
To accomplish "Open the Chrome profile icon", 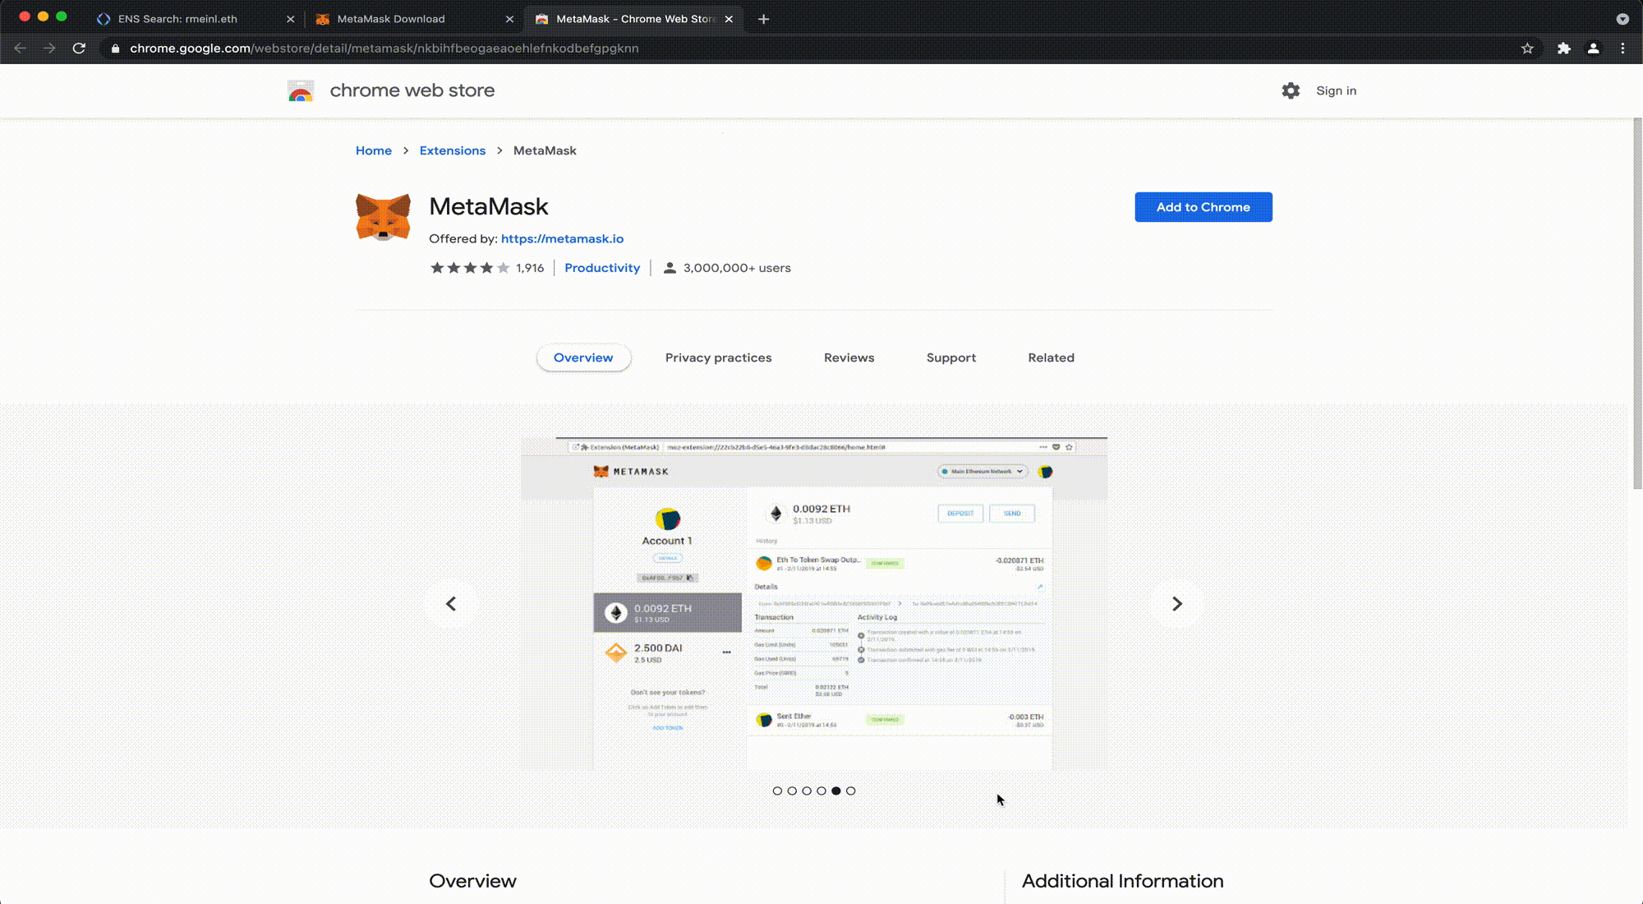I will pyautogui.click(x=1593, y=48).
